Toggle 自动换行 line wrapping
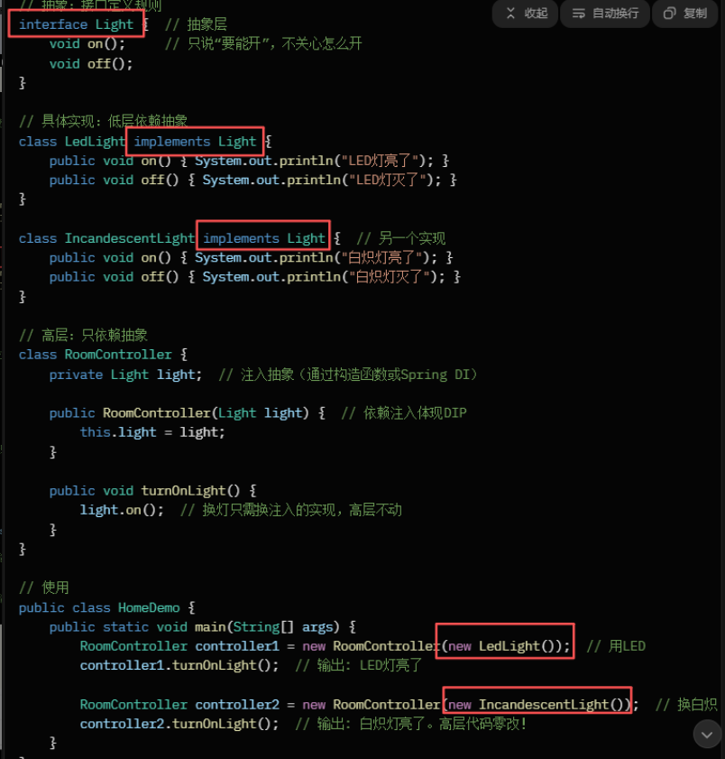The image size is (725, 759). (x=605, y=14)
